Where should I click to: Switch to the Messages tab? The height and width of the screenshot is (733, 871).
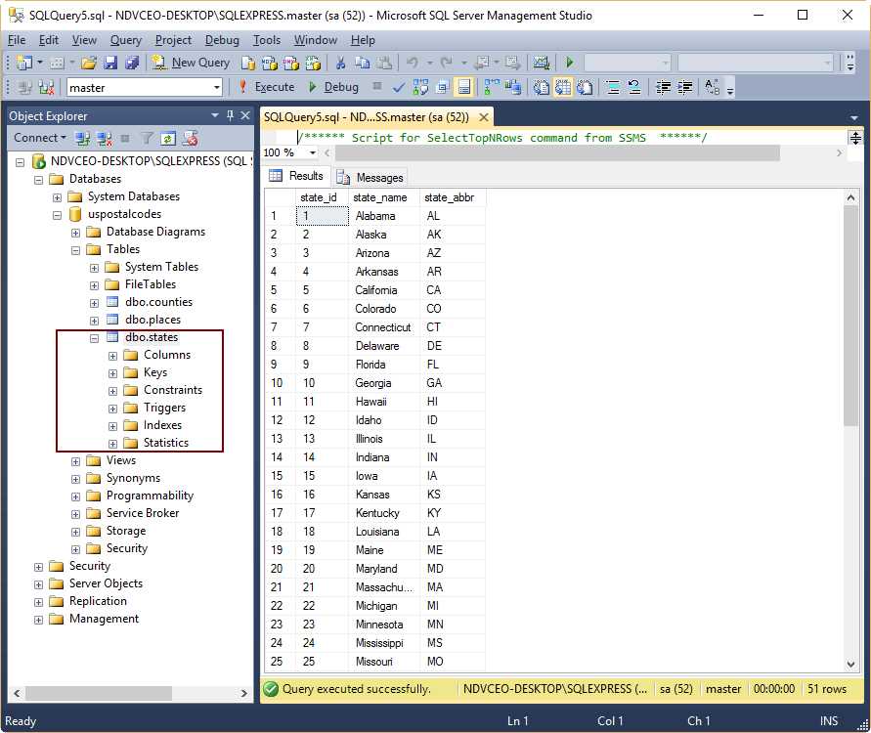pyautogui.click(x=370, y=178)
